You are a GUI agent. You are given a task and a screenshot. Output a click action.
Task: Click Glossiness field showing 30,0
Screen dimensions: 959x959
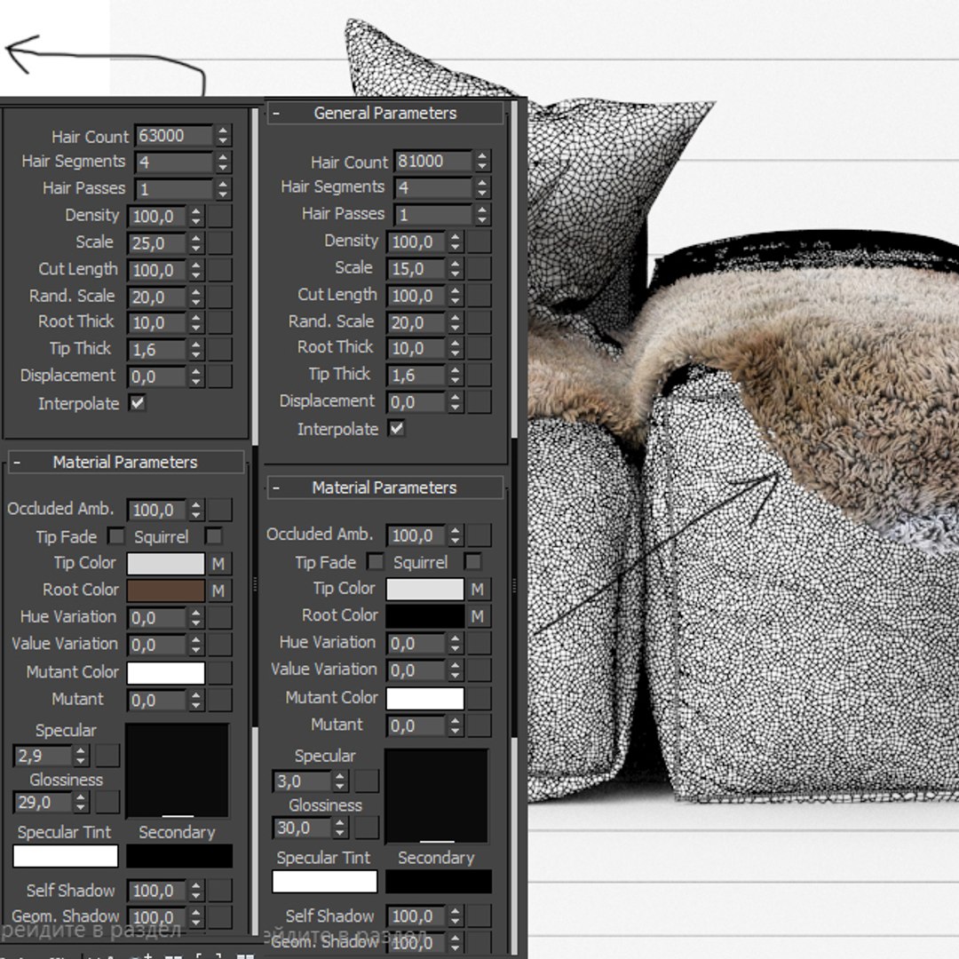pyautogui.click(x=302, y=828)
